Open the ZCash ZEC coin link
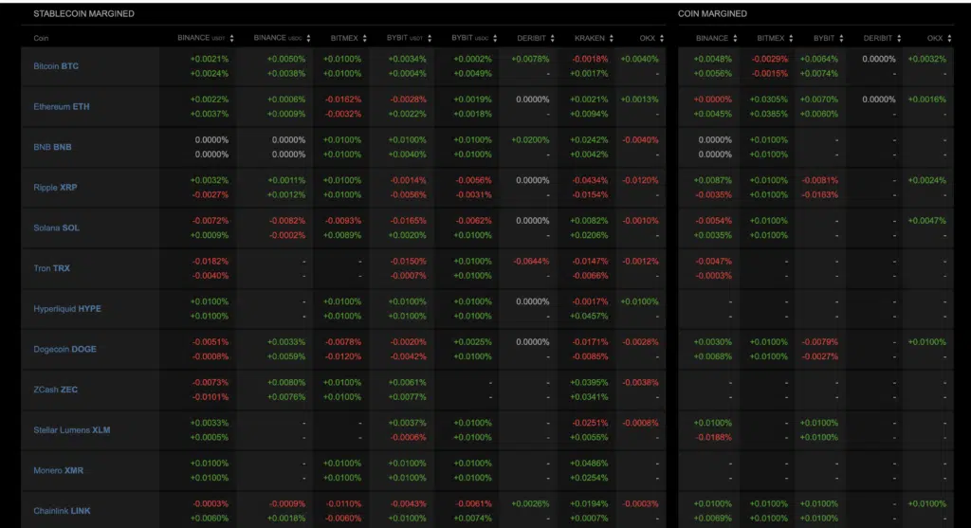This screenshot has width=971, height=528. [56, 390]
